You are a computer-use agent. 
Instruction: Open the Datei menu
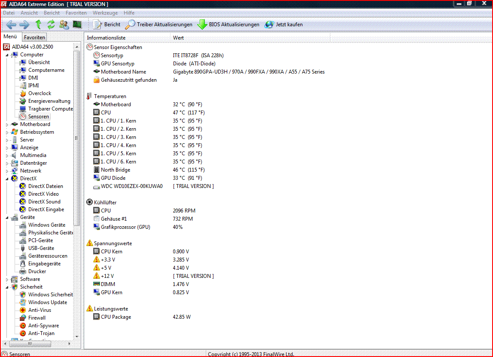[9, 13]
